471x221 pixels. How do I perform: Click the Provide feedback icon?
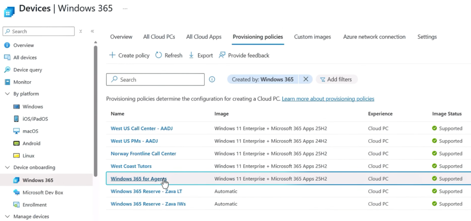(x=222, y=55)
